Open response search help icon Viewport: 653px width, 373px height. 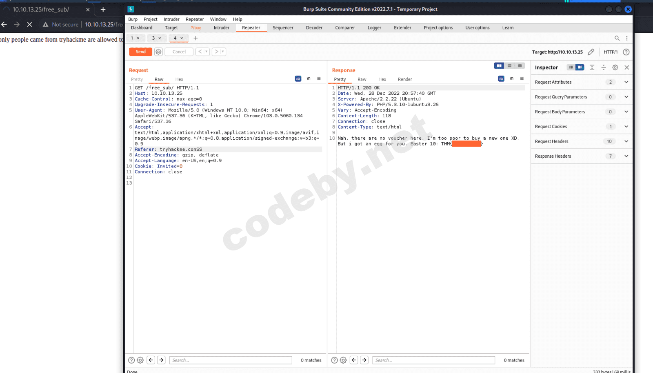(x=334, y=360)
